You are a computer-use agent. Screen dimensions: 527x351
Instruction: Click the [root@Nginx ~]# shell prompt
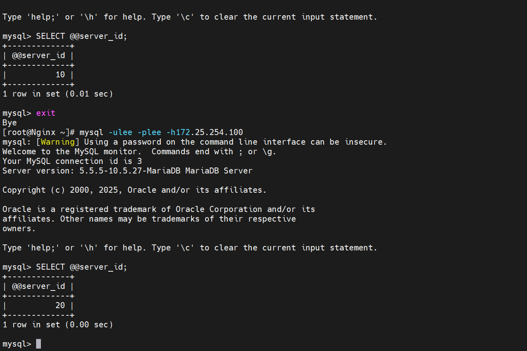(x=39, y=132)
